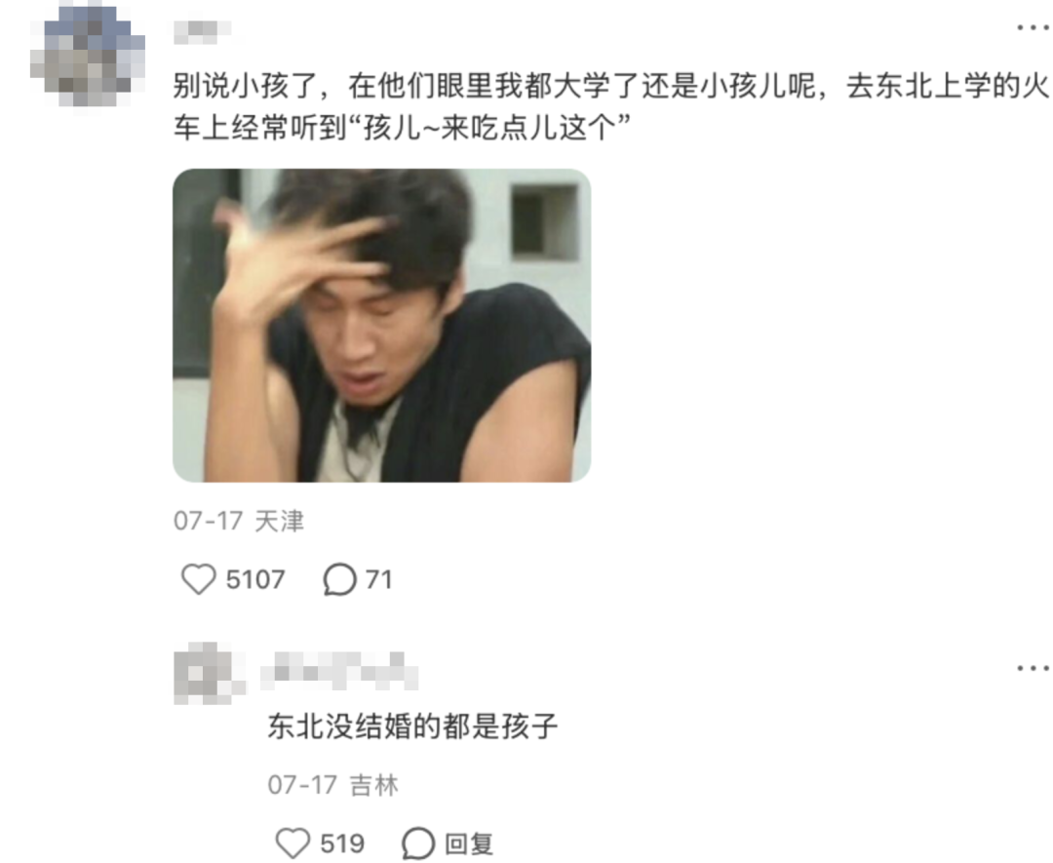Click the 519 like count on reply
The height and width of the screenshot is (863, 1053).
[342, 843]
